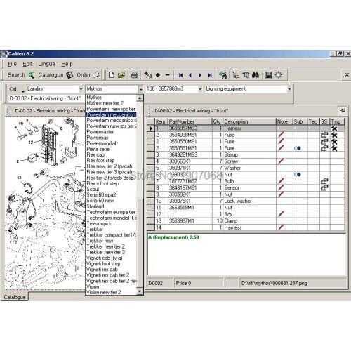Image resolution: width=351 pixels, height=351 pixels.
Task: Select Mythos new tier 2 in list
Action: coord(111,103)
